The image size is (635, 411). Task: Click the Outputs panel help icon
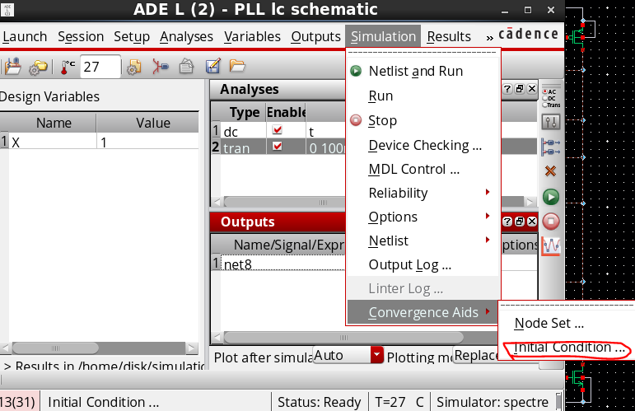507,222
